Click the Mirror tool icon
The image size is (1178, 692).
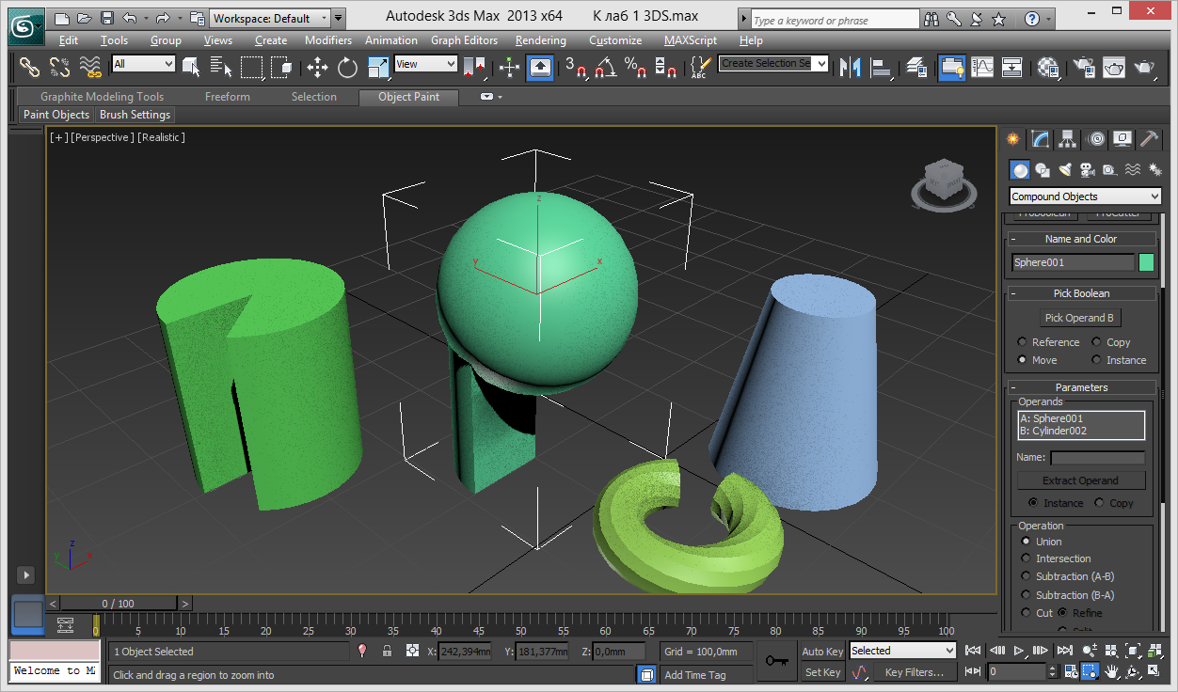pyautogui.click(x=851, y=67)
